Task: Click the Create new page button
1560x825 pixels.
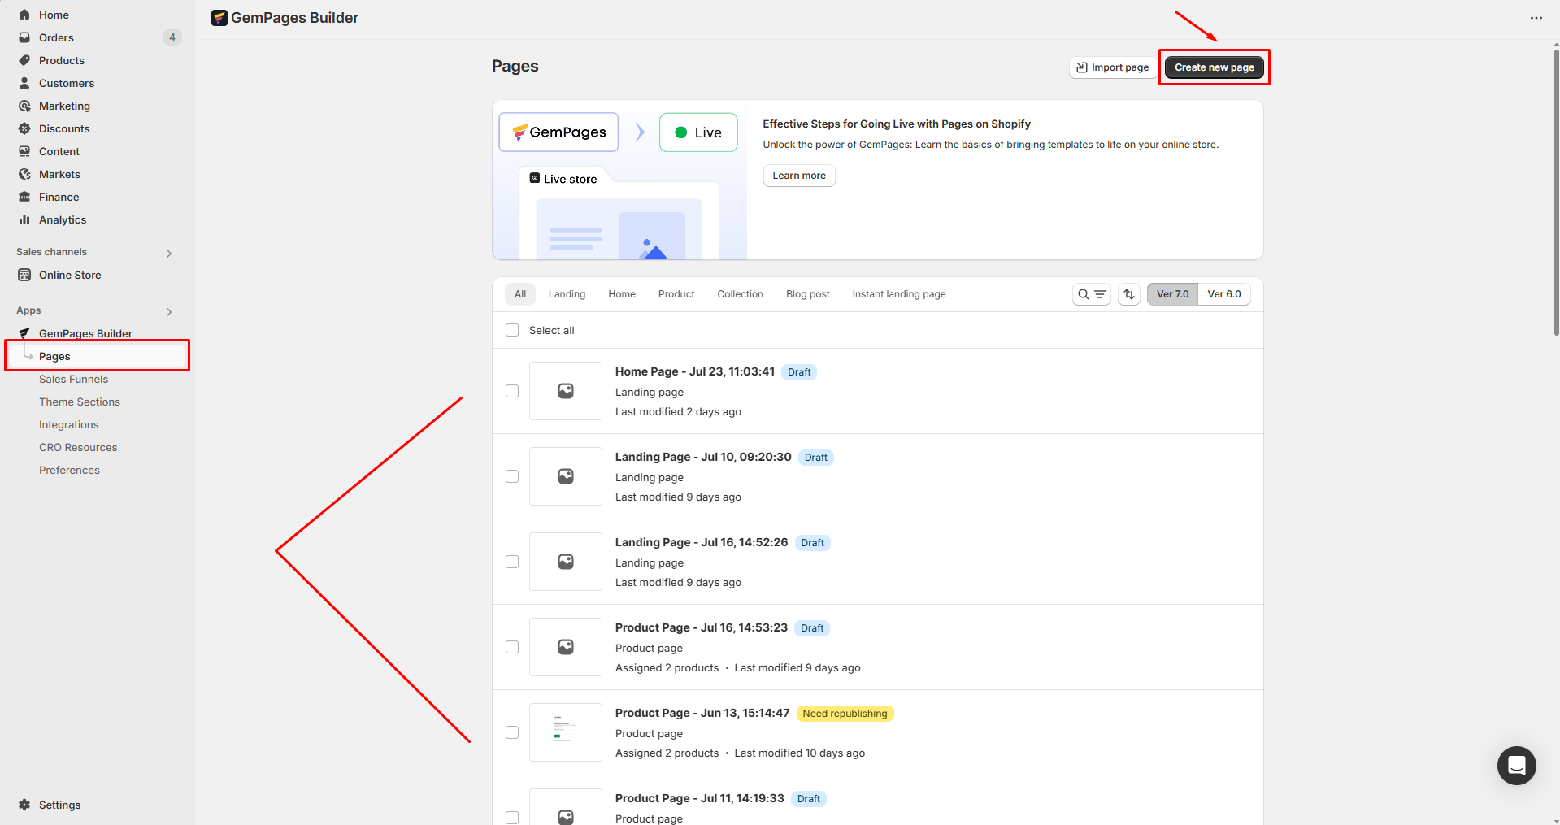Action: [1214, 67]
